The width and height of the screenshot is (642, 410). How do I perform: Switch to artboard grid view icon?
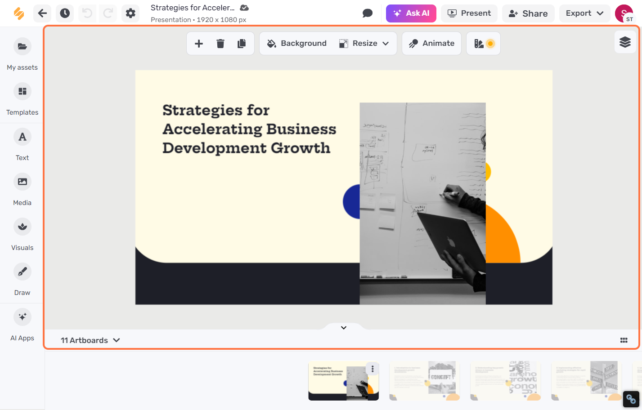624,340
